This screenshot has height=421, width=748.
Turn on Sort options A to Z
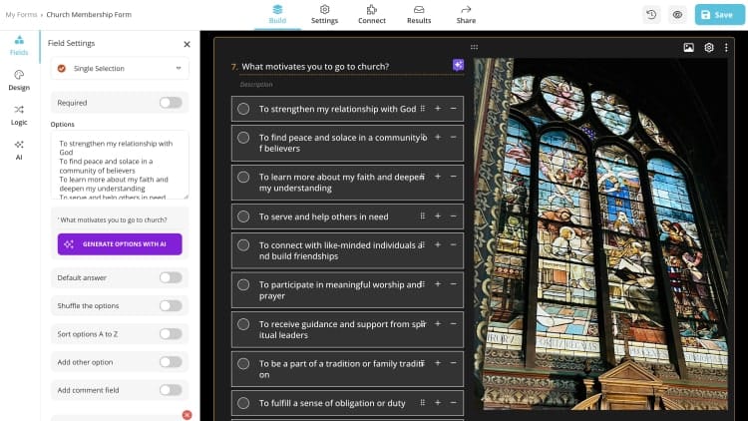tap(171, 333)
